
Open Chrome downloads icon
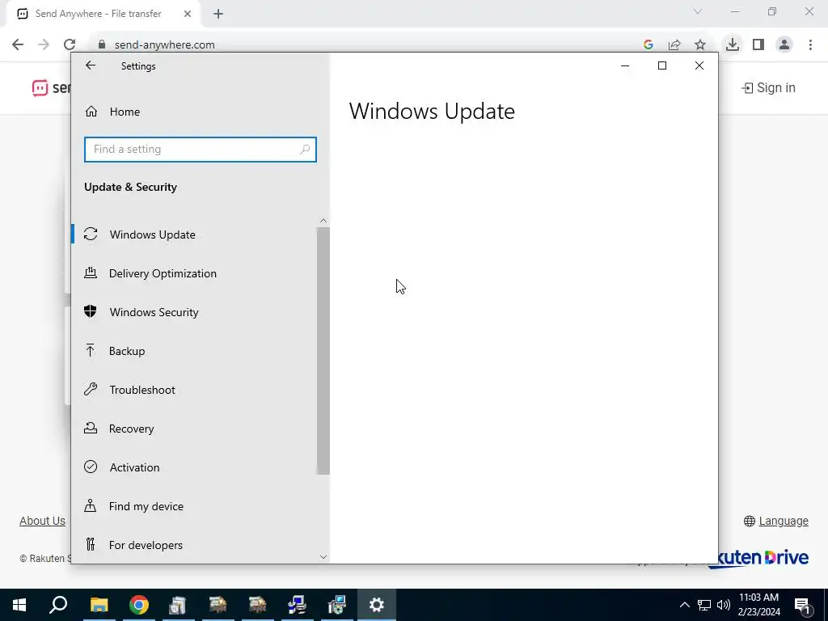[x=733, y=44]
